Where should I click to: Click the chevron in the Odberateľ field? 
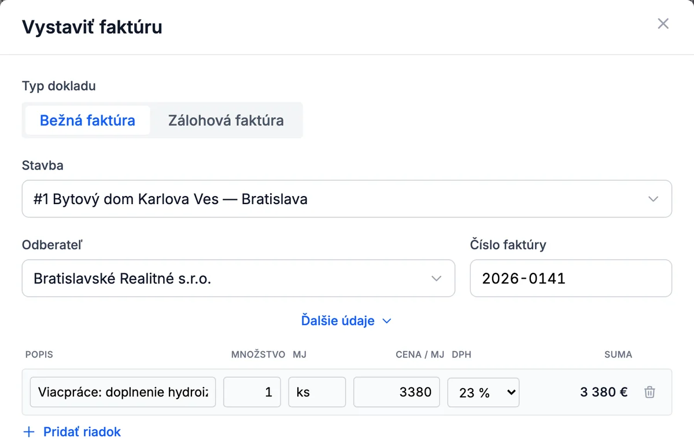coord(436,279)
